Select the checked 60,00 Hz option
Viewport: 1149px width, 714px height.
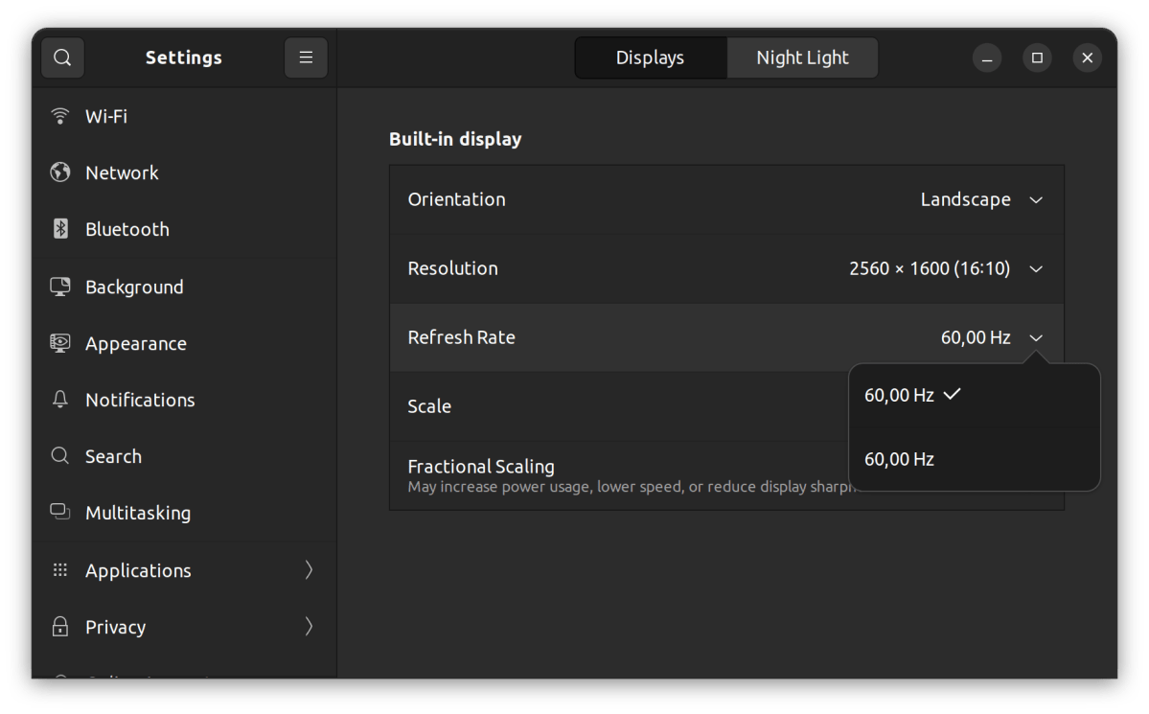click(x=974, y=395)
